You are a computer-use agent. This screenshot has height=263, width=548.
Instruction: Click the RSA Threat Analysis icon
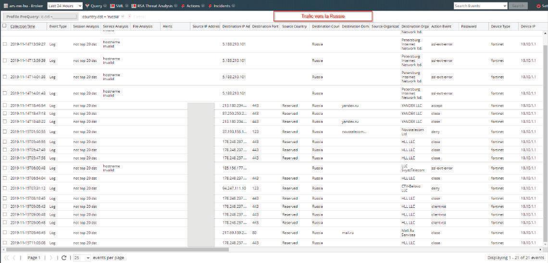point(134,6)
